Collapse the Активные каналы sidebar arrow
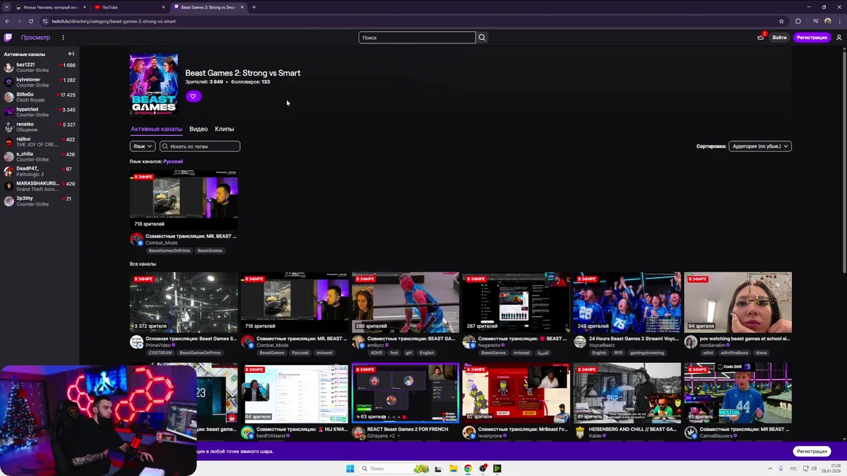 click(x=71, y=54)
